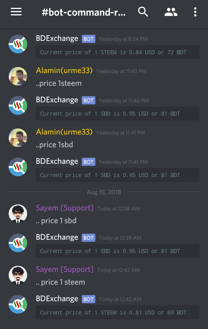Select code block '1 STEEM is 0.84 USD'
This screenshot has height=329, width=208.
tap(118, 52)
